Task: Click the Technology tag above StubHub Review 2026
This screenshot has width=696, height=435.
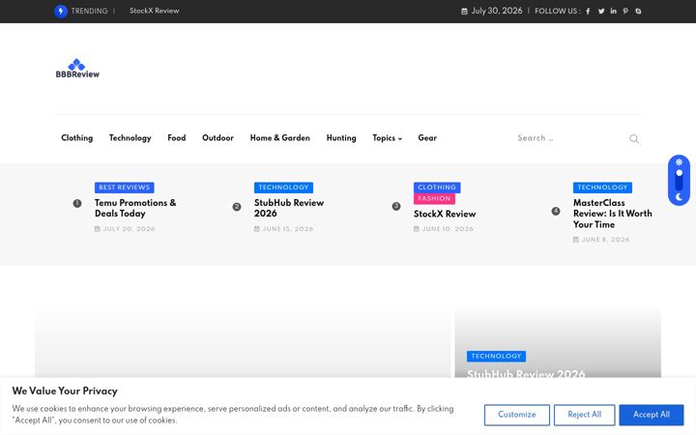Action: [283, 188]
